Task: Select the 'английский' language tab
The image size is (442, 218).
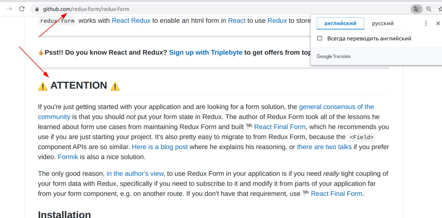Action: click(340, 23)
